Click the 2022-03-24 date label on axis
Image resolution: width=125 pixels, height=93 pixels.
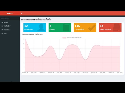[x=42, y=73]
